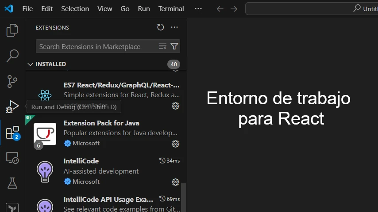Image resolution: width=378 pixels, height=212 pixels.
Task: Go forward using navigation arrow
Action: (234, 9)
